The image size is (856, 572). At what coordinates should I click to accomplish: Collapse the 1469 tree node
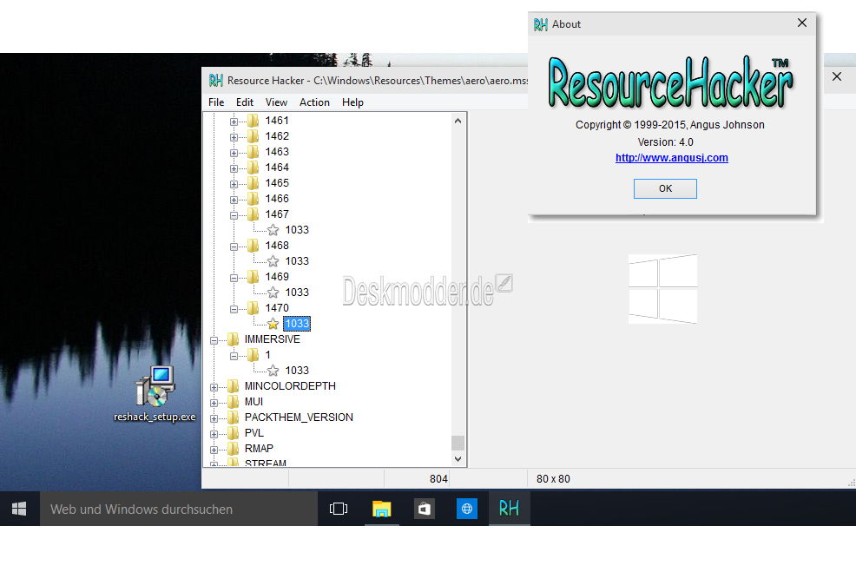pos(234,278)
